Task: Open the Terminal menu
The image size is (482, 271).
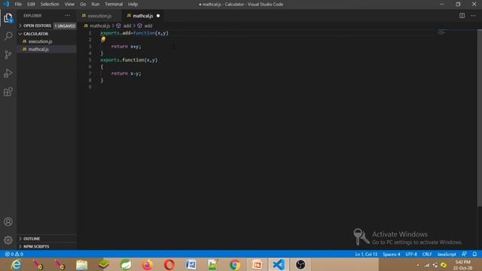Action: tap(114, 5)
